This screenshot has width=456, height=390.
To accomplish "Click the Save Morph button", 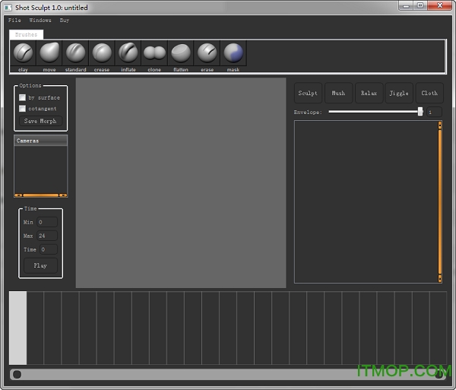I will tap(40, 121).
